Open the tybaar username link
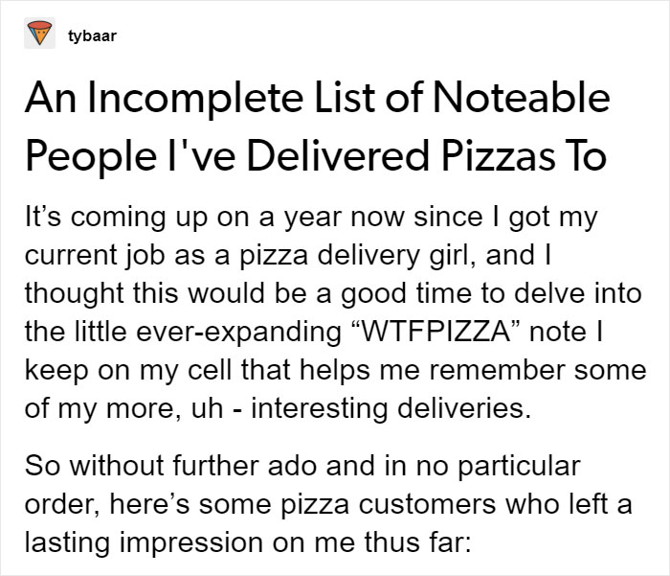Image resolution: width=670 pixels, height=576 pixels. (92, 36)
